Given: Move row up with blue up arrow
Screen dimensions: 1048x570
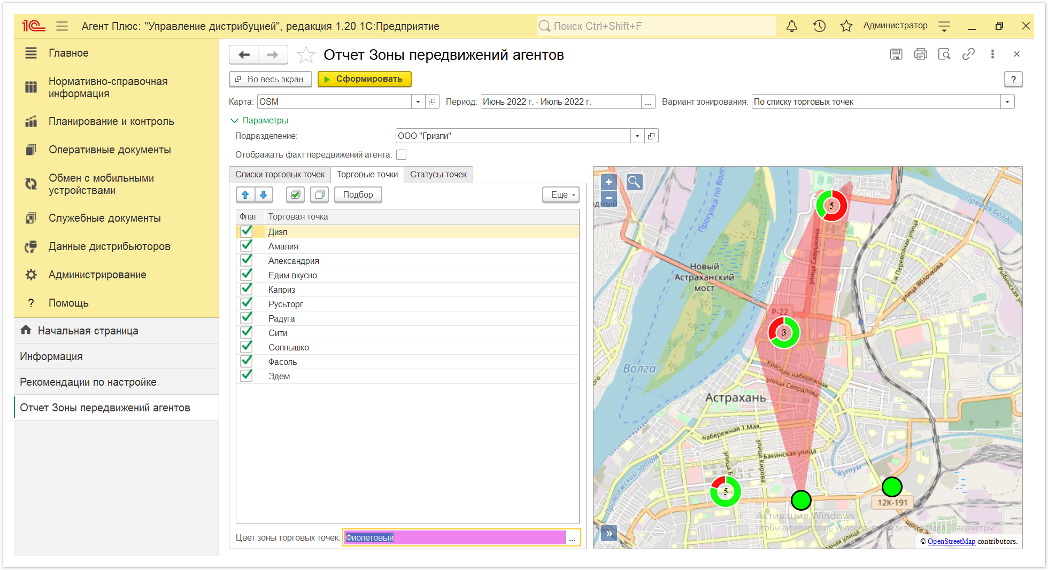Looking at the screenshot, I should coord(245,194).
